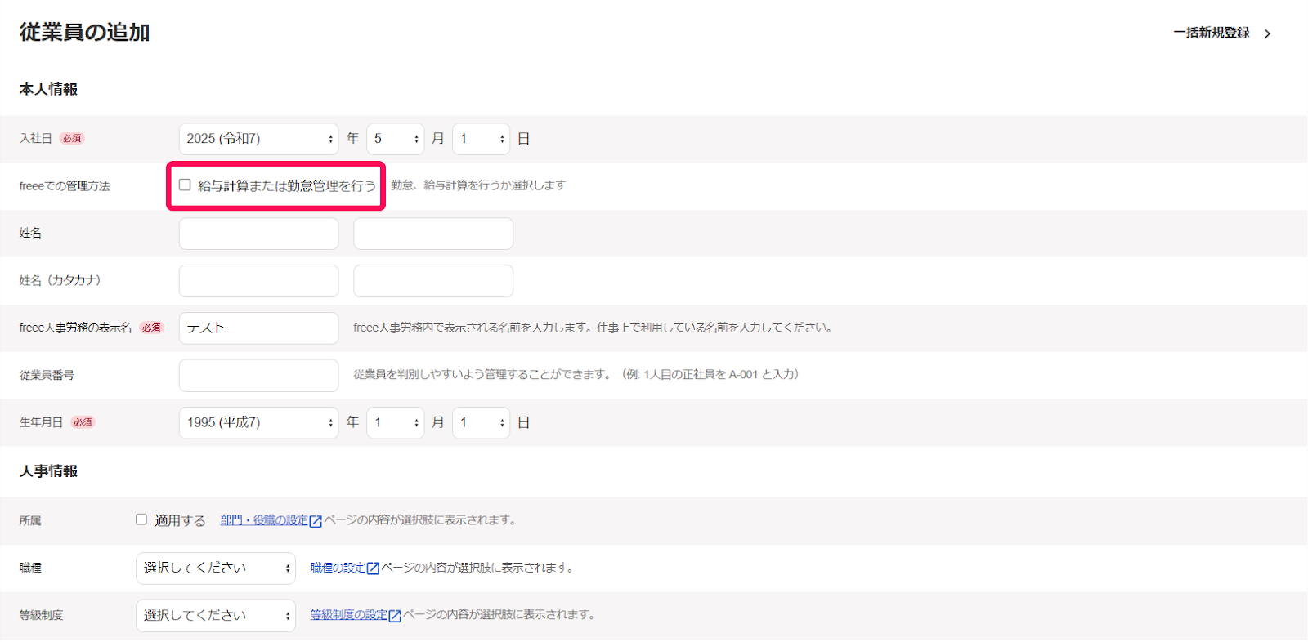Open 生年月日 year dropdown 1995 (平成7)
The width and height of the screenshot is (1308, 642).
click(258, 422)
